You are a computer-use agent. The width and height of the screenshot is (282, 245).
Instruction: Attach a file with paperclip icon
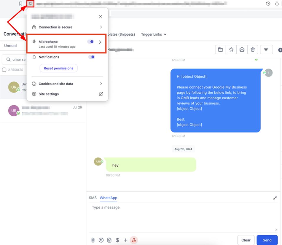pyautogui.click(x=93, y=240)
